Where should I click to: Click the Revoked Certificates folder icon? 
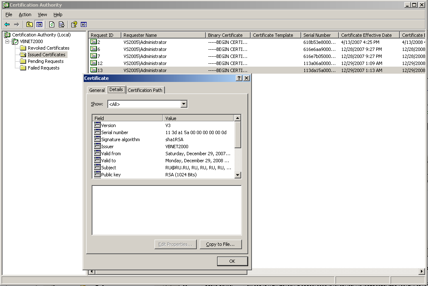pos(23,48)
